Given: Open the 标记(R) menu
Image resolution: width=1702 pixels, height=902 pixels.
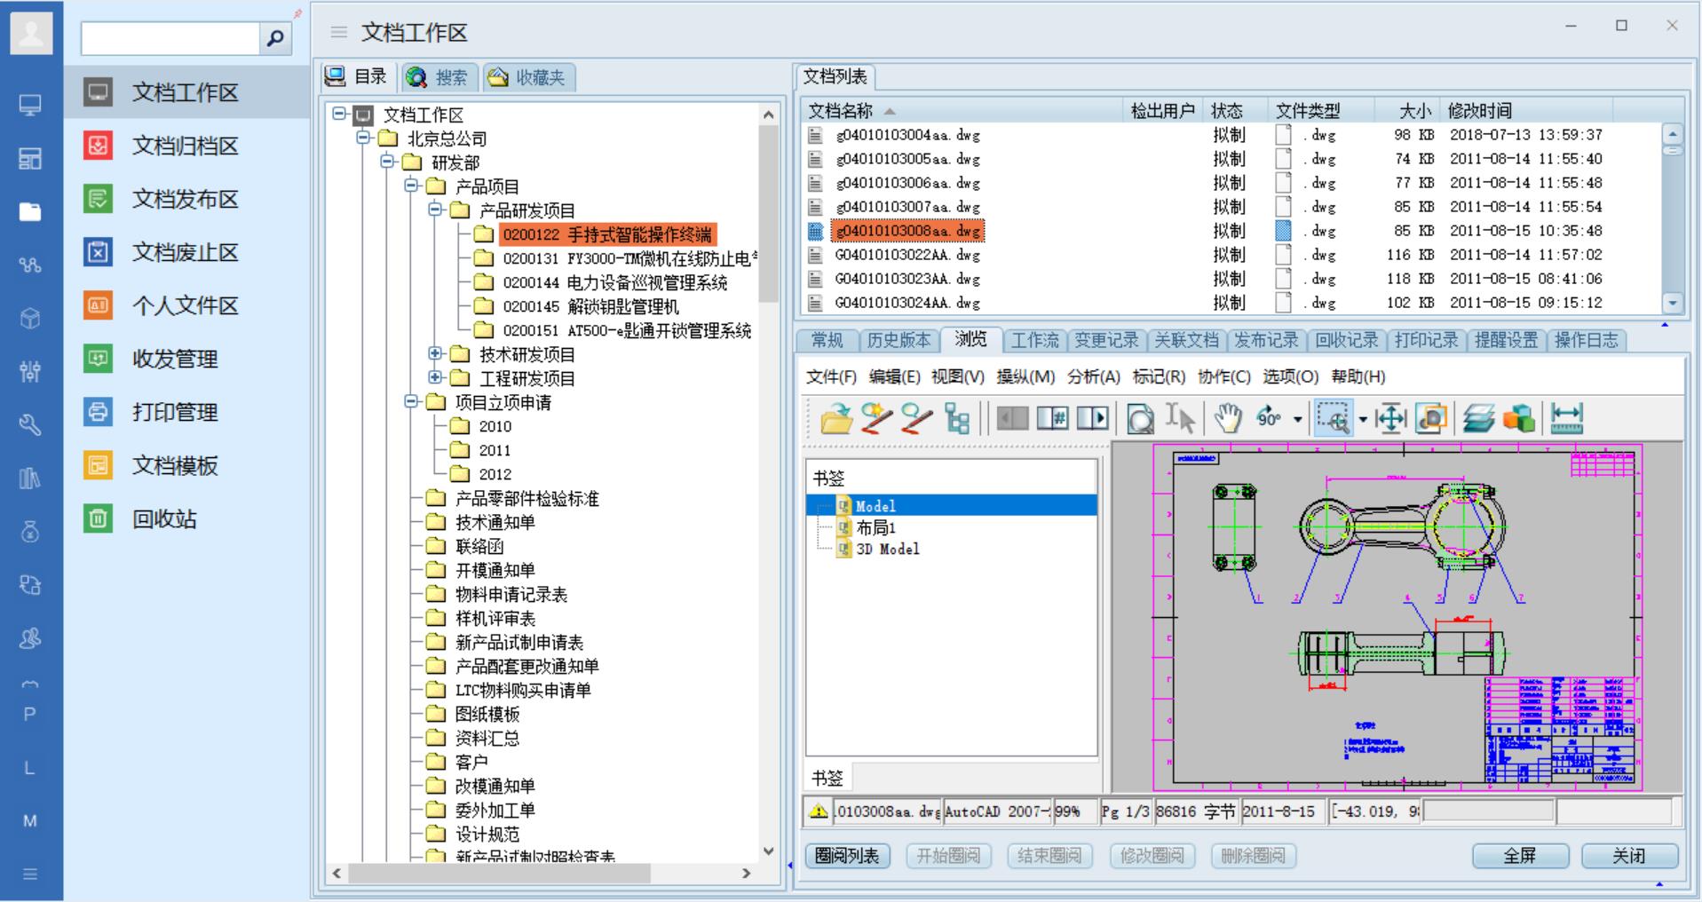Looking at the screenshot, I should click(1159, 376).
